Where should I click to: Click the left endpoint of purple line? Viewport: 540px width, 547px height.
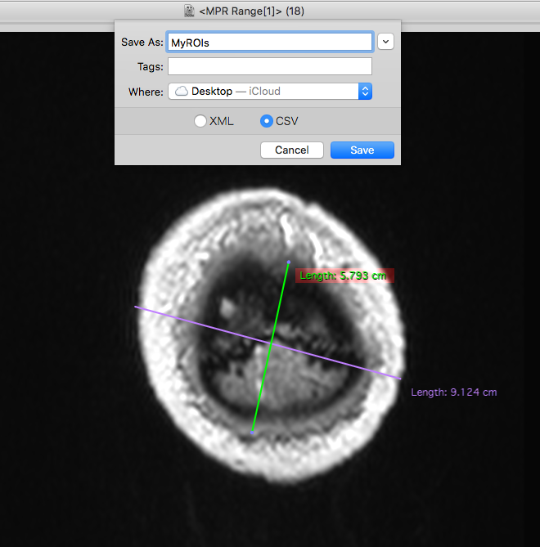point(135,307)
